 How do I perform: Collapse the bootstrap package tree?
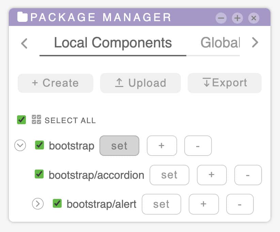pyautogui.click(x=20, y=145)
